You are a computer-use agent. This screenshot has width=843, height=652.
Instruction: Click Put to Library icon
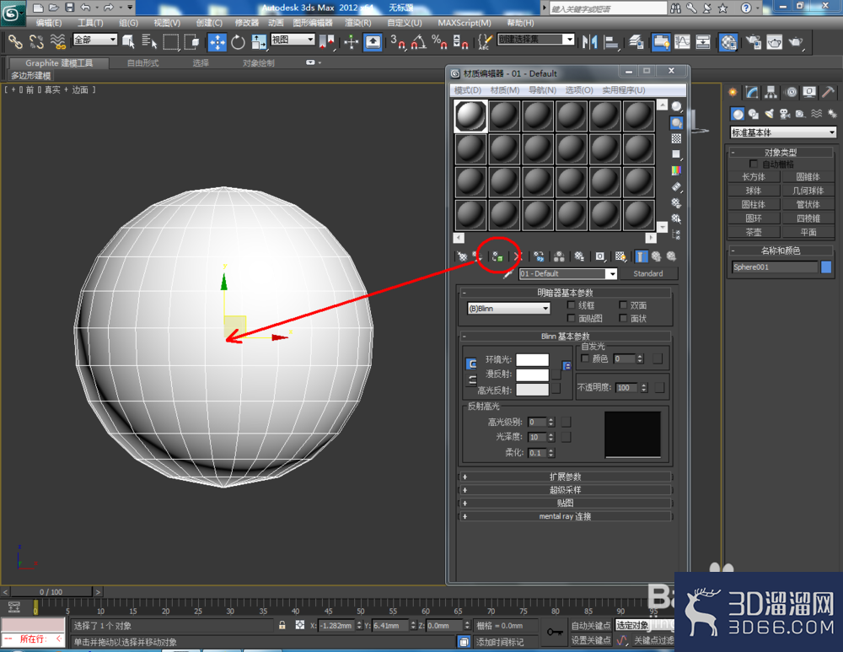(579, 256)
